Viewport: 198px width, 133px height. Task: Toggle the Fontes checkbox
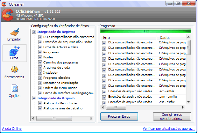pos(40,57)
